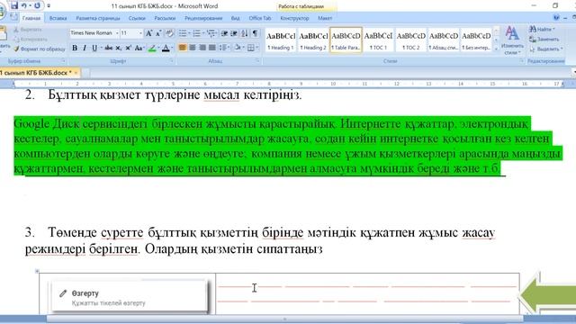
Task: Open the Рассылки ribbon tab
Action: click(x=165, y=18)
